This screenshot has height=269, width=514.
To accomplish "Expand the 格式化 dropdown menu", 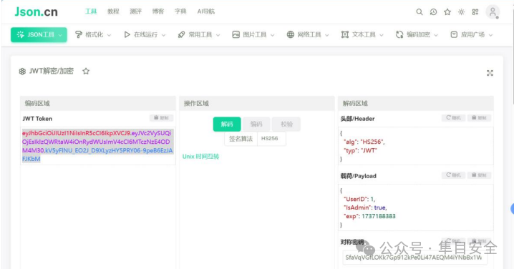I will (x=93, y=34).
